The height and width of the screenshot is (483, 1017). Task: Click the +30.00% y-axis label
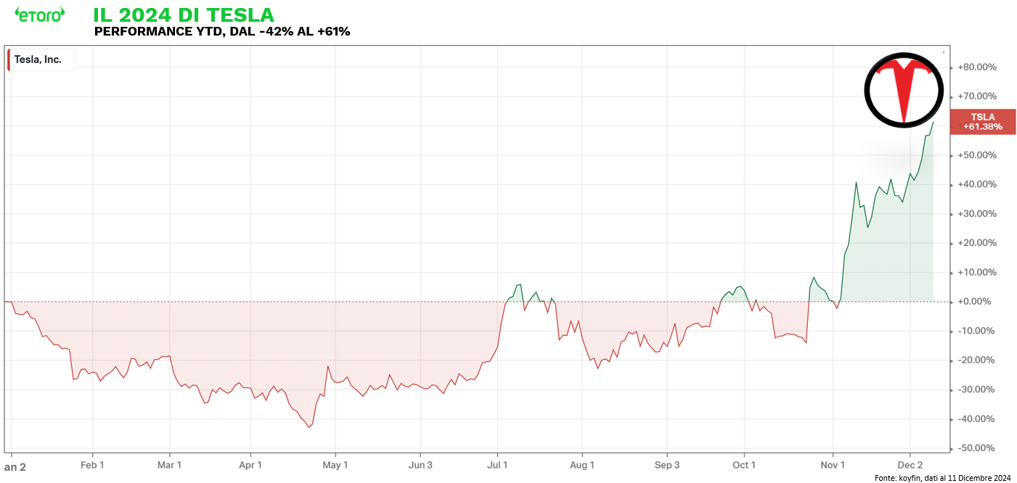pos(976,213)
